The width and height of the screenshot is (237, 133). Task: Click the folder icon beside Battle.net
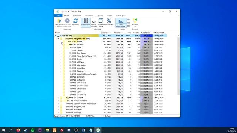point(61,109)
